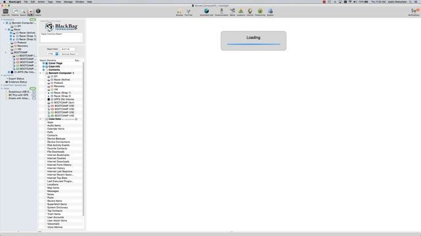Click the BlackBag Technologies logo image
This screenshot has height=236, width=421.
61,27
